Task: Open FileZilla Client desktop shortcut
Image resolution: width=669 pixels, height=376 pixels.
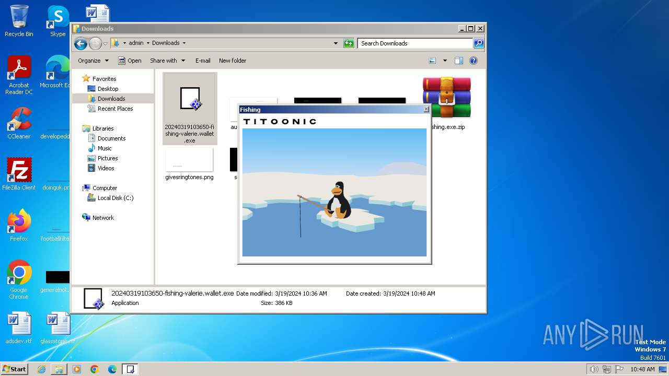Action: 19,174
